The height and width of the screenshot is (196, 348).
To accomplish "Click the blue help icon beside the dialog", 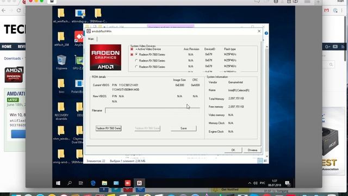I will (x=266, y=33).
